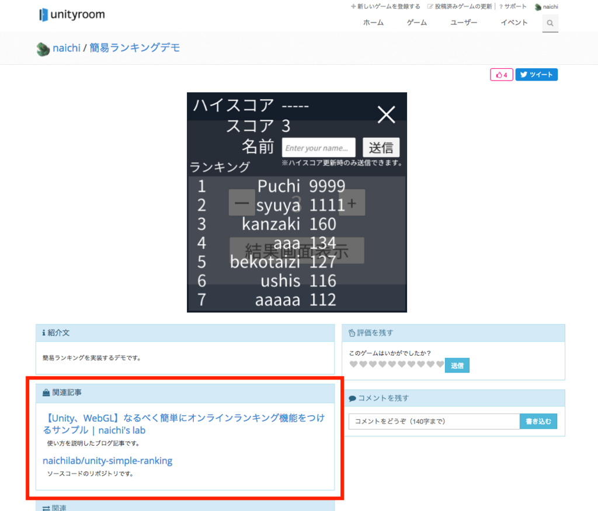Open the サポート link
The image size is (598, 511).
tap(513, 6)
